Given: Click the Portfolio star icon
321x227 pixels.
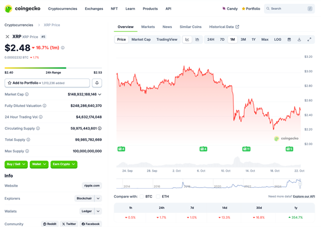Looking at the screenshot, I should click(244, 9).
